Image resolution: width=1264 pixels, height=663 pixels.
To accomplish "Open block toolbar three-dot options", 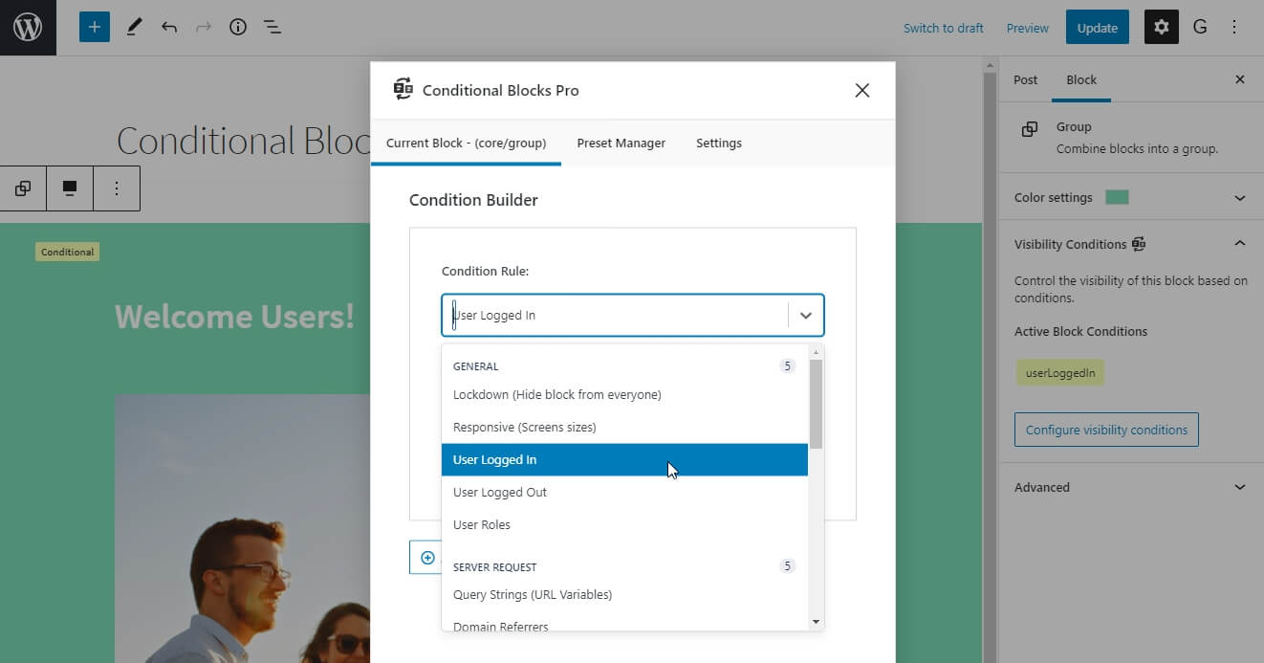I will coord(117,188).
